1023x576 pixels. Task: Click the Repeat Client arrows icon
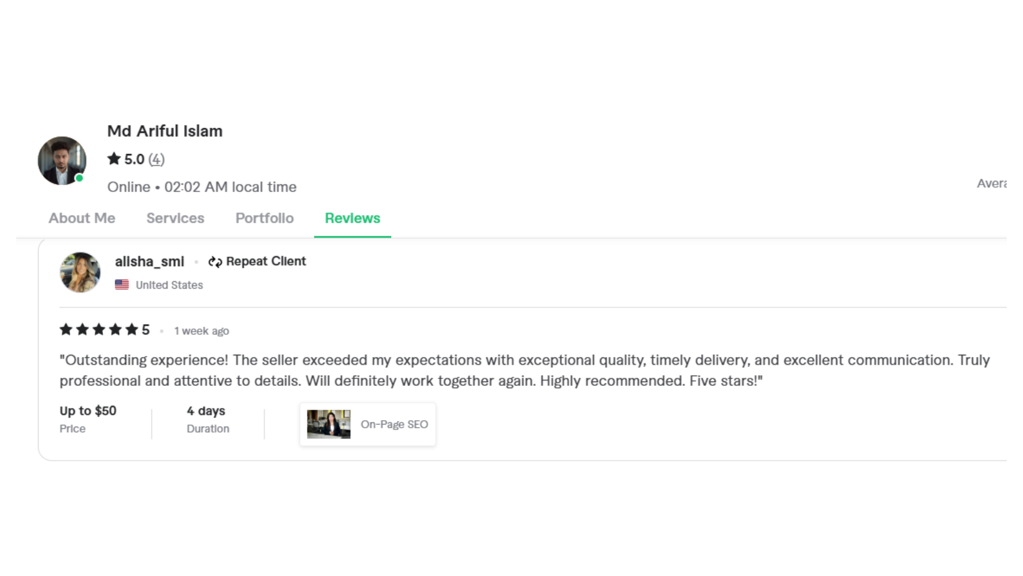click(x=215, y=262)
